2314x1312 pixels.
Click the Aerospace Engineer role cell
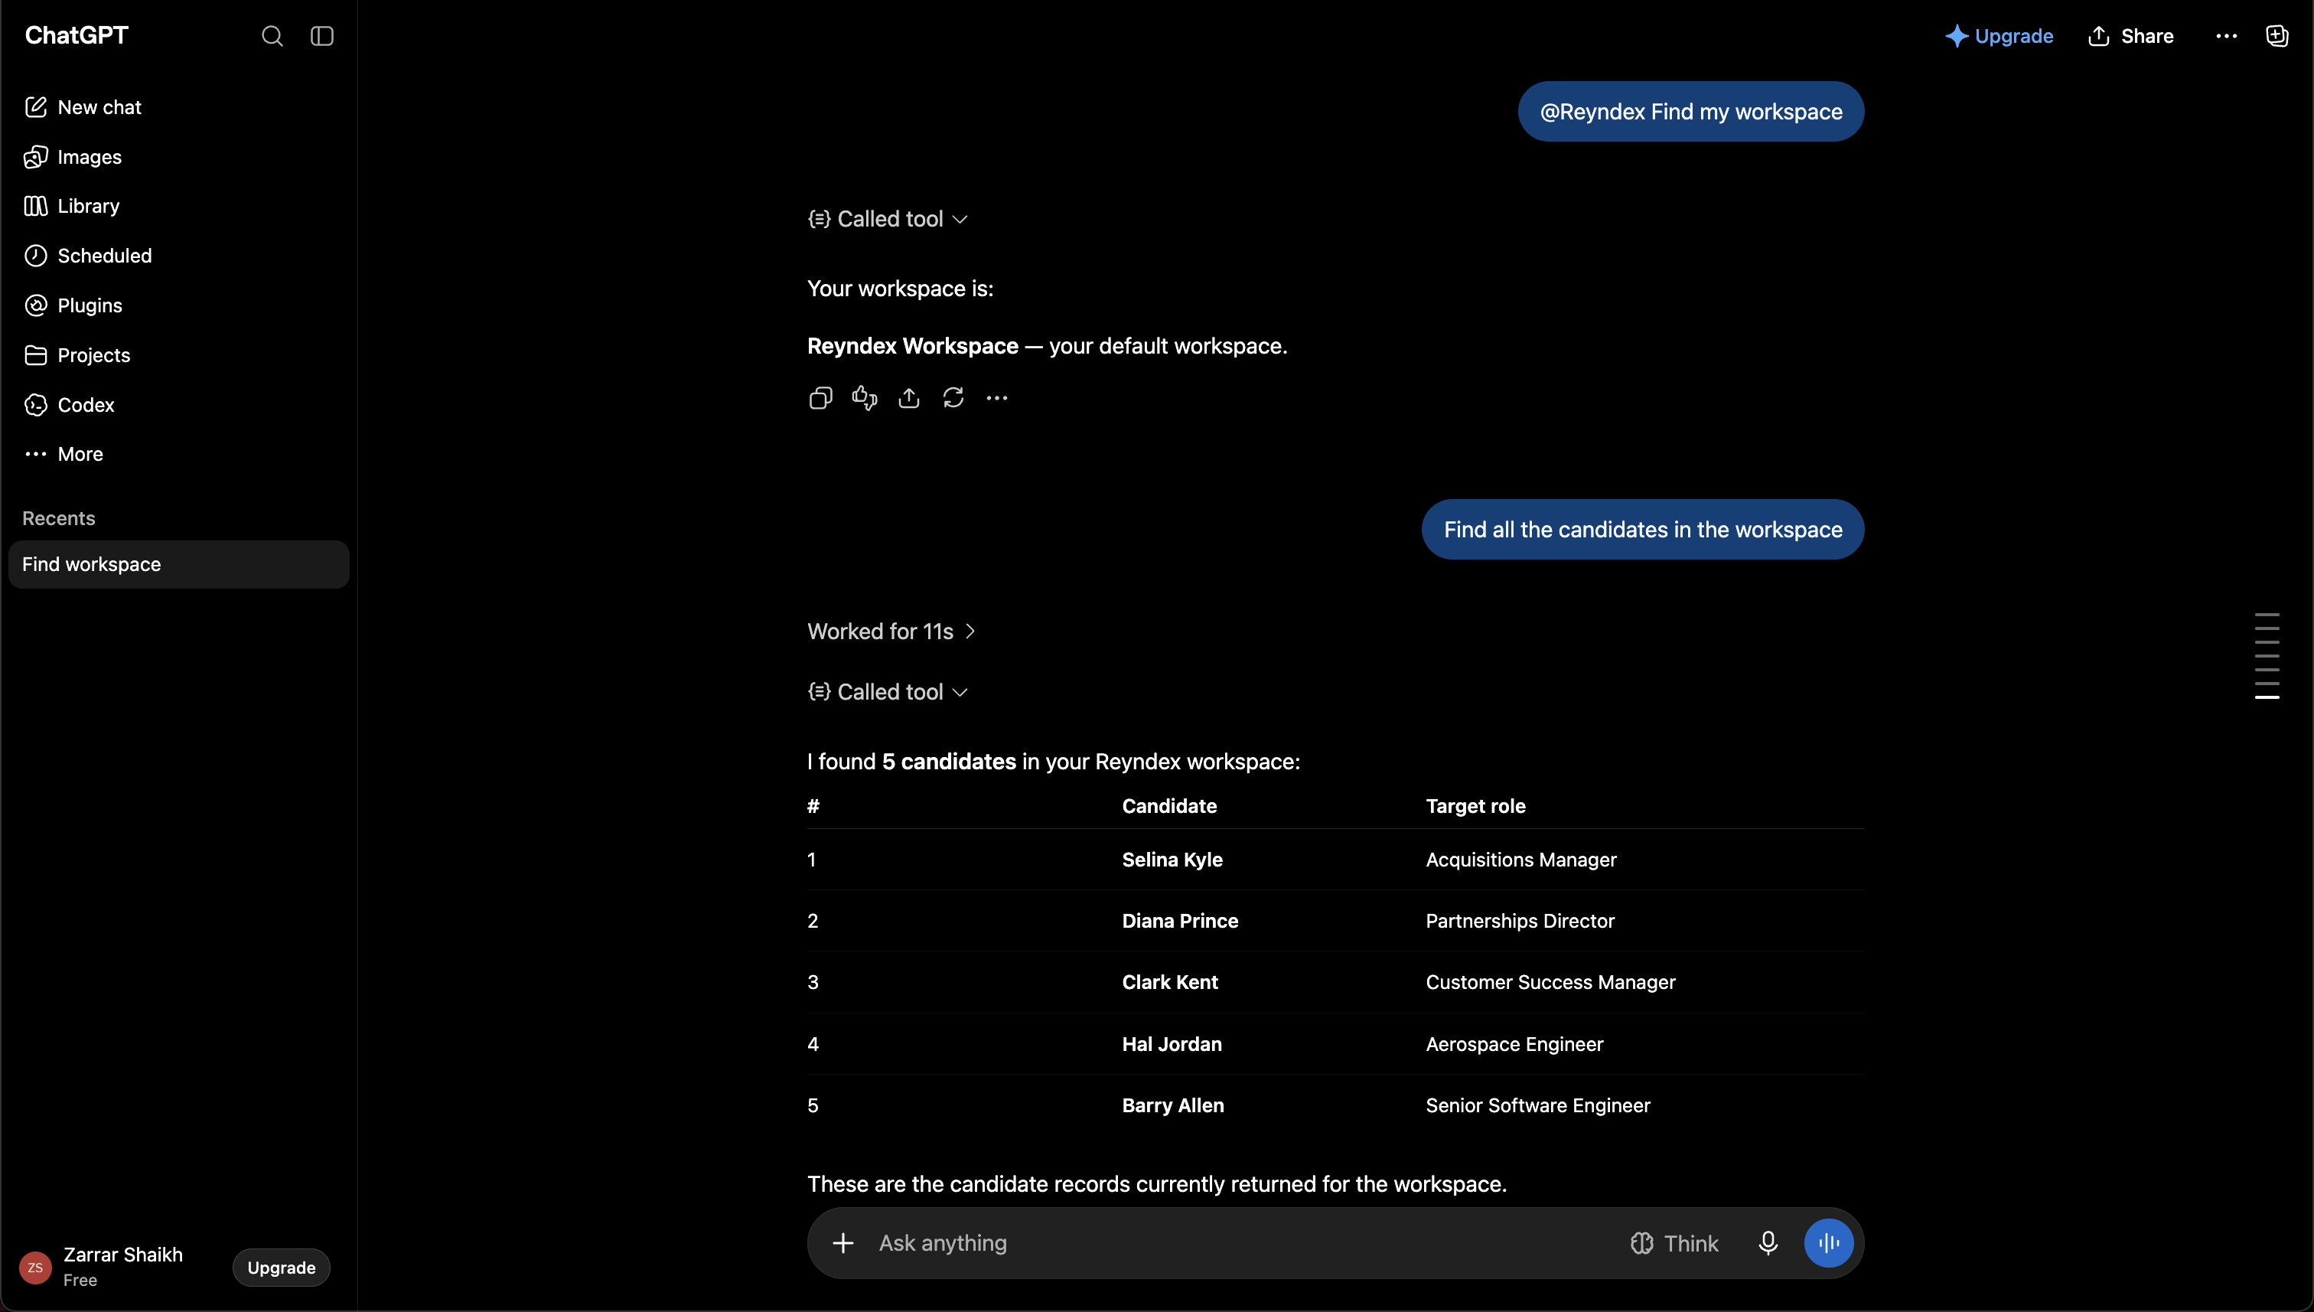tap(1514, 1044)
